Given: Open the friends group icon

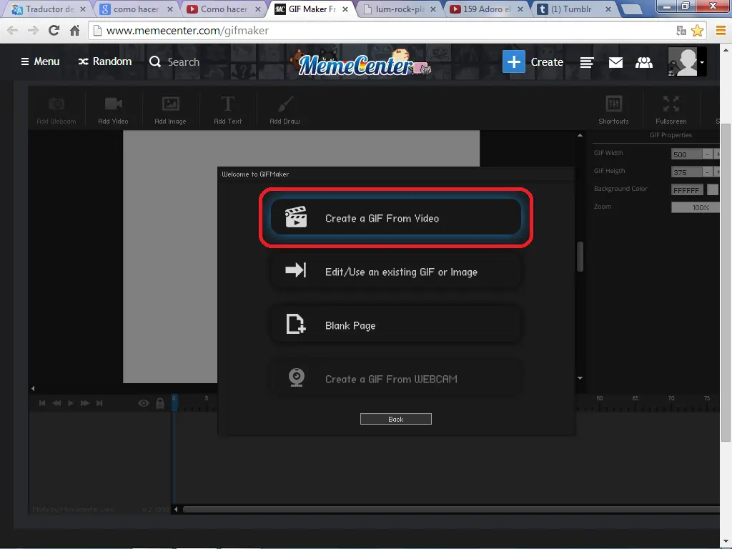Looking at the screenshot, I should point(644,62).
